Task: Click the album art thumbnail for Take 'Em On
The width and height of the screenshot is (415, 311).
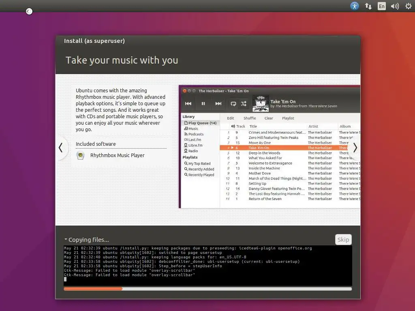Action: click(x=261, y=103)
